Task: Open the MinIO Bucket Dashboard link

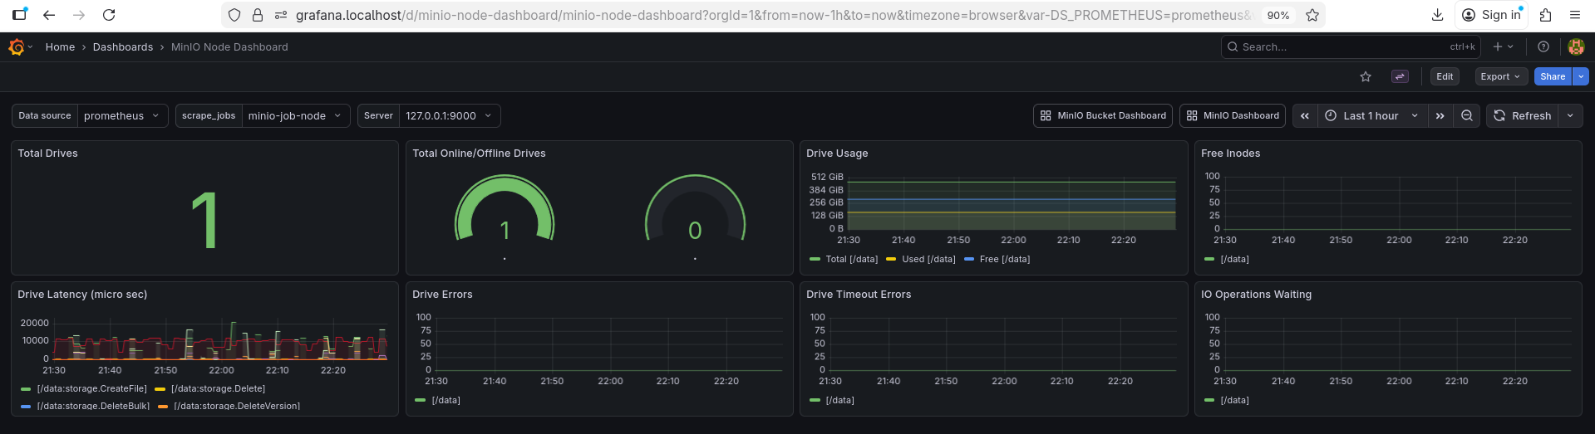Action: [x=1103, y=116]
